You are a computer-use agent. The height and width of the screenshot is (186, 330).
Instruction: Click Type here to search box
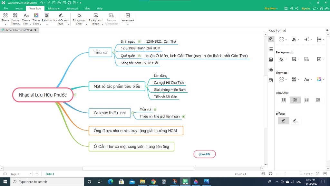47,181
